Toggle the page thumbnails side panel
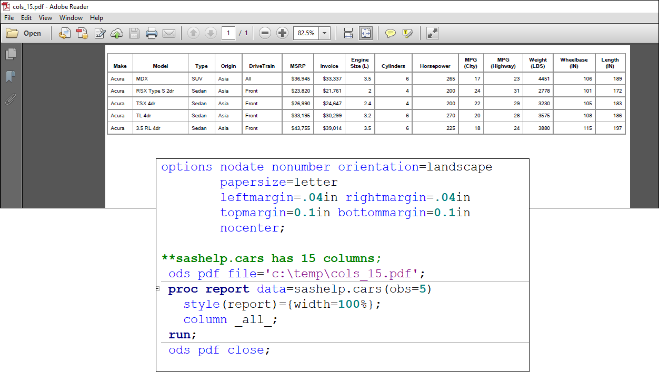This screenshot has width=659, height=372. click(11, 54)
